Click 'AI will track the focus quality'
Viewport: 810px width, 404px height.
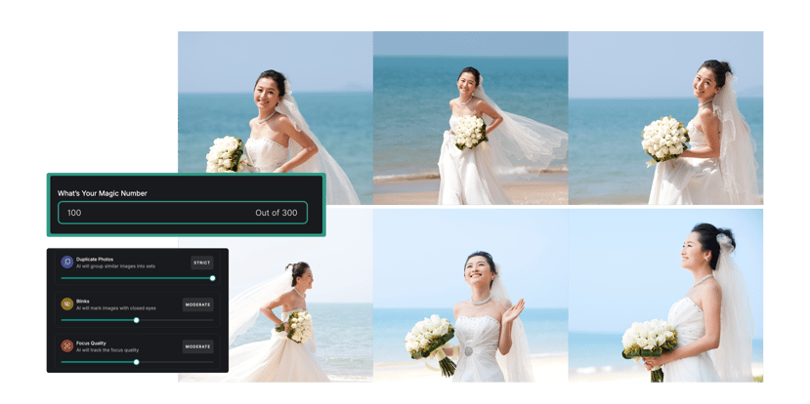(x=107, y=349)
